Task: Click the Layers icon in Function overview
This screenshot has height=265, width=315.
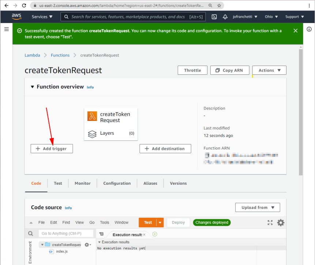Action: coord(92,134)
